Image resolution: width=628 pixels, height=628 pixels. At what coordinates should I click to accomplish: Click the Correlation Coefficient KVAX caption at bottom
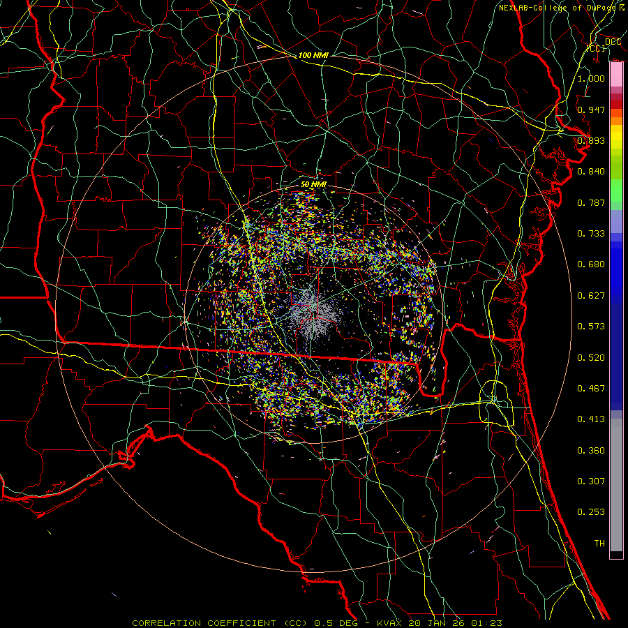tap(317, 623)
